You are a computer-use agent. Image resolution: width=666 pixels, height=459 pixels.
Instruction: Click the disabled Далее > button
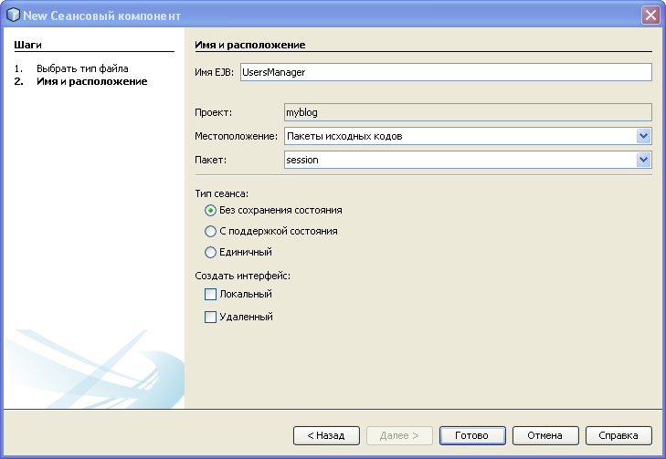pyautogui.click(x=399, y=435)
